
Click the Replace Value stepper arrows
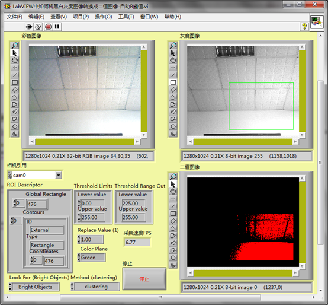point(79,239)
